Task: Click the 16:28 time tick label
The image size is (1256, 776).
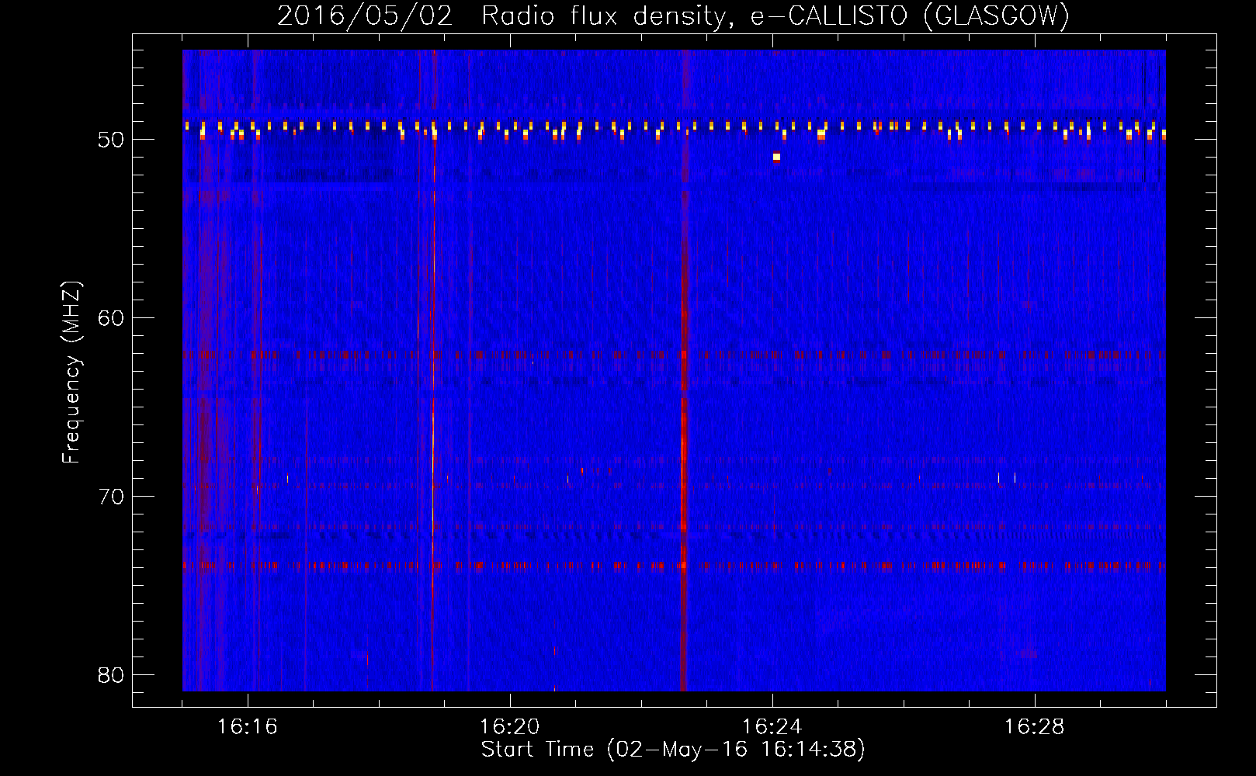Action: point(1035,727)
